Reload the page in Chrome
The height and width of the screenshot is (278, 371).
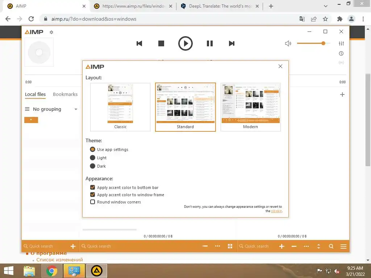pos(31,19)
